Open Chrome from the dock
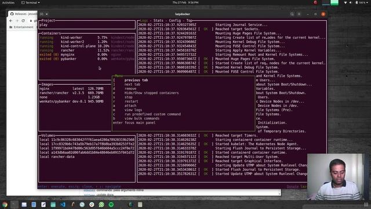Viewport: 371px width, 209px height. pos(5,204)
